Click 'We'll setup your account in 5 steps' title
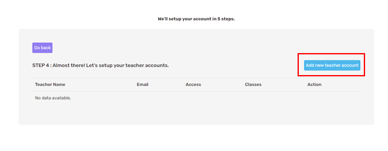The height and width of the screenshot is (151, 388). point(196,19)
